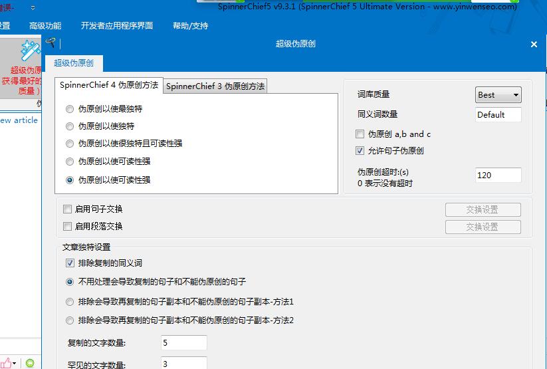Image resolution: width=547 pixels, height=369 pixels.
Task: Close the 超级伪原创 dialog
Action: [534, 45]
